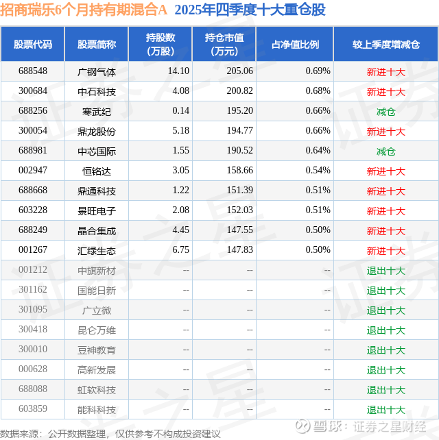Select stock name 广立微

pyautogui.click(x=97, y=310)
